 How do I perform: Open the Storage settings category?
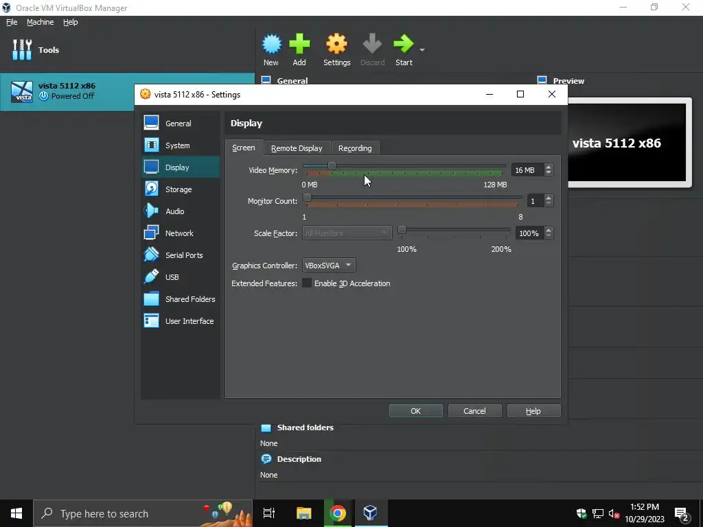coord(181,189)
